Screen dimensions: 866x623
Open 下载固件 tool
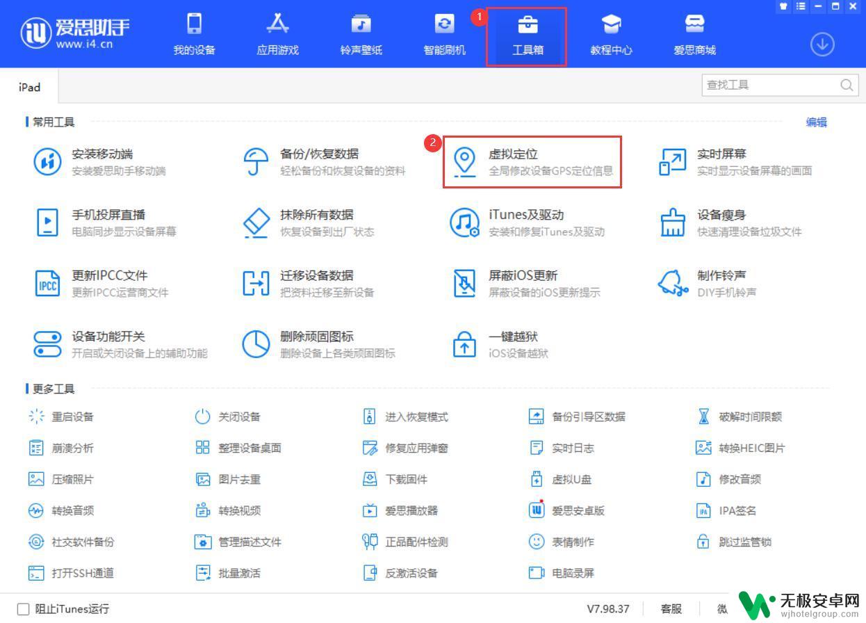pyautogui.click(x=395, y=479)
